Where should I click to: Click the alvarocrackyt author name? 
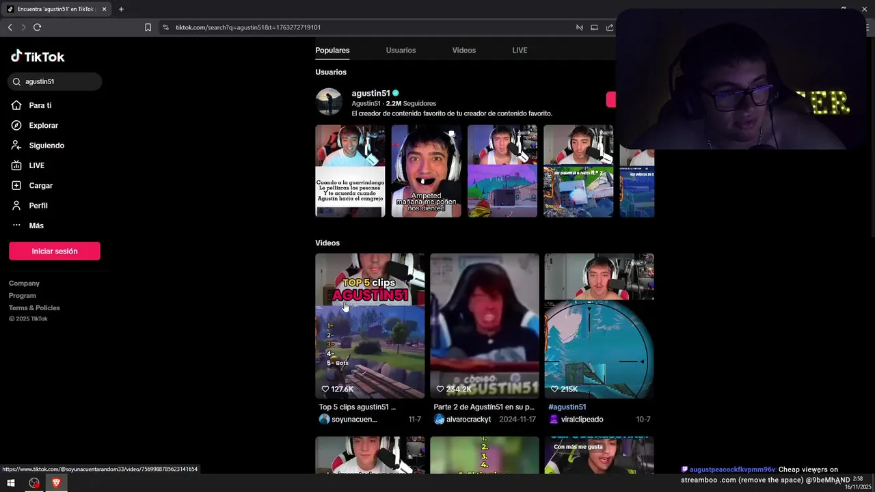coord(469,419)
